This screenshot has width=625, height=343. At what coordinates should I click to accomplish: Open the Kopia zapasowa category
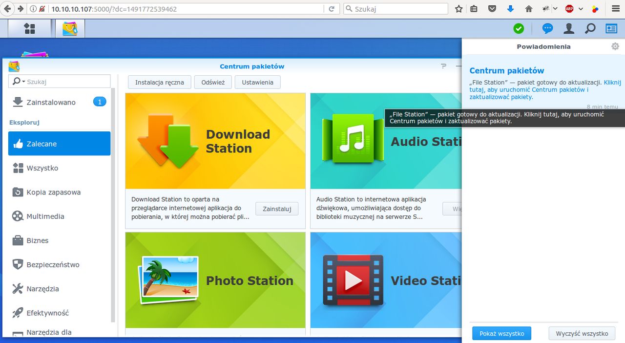(60, 192)
